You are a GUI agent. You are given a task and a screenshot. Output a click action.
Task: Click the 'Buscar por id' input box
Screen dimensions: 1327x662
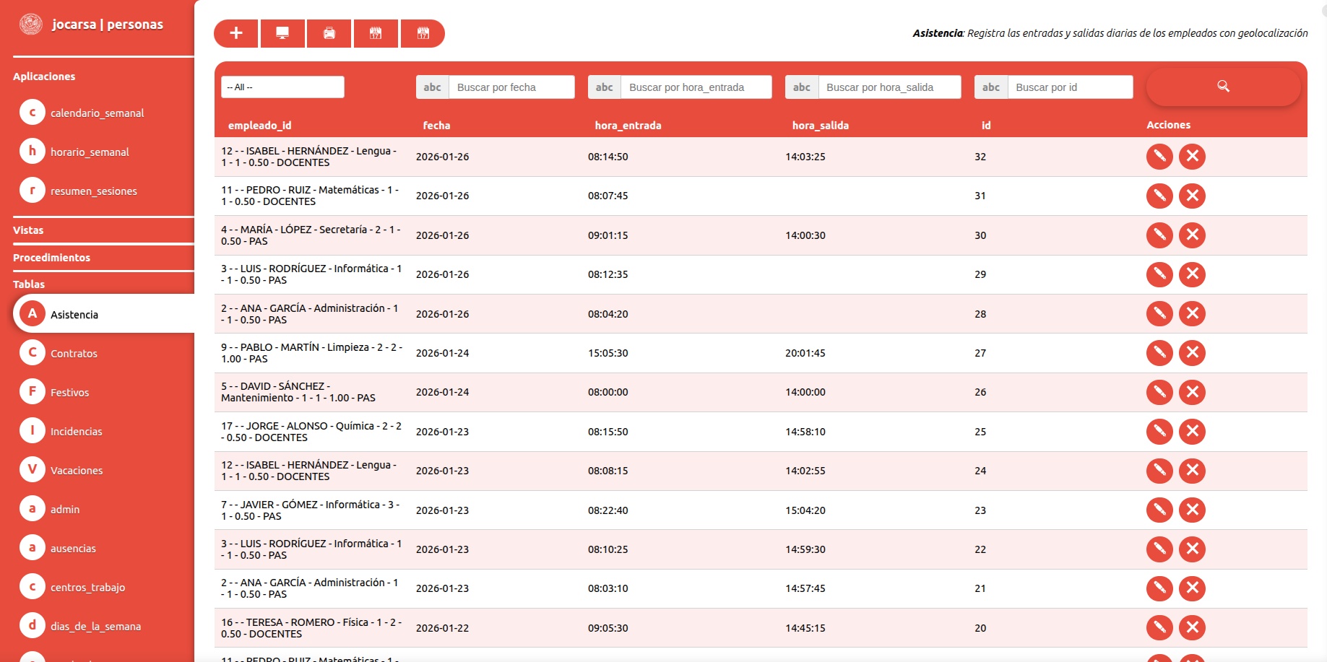tap(1070, 87)
